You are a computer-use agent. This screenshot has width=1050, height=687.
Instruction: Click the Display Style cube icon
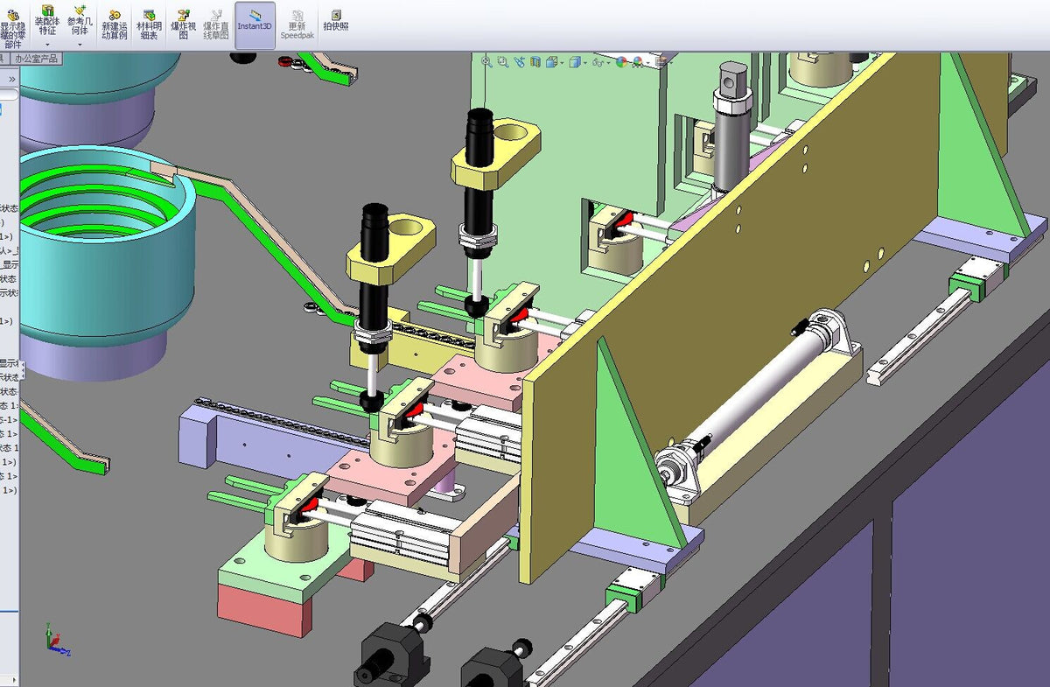575,61
